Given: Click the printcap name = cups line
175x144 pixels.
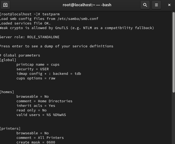Looking at the screenshot, I should point(38,65).
